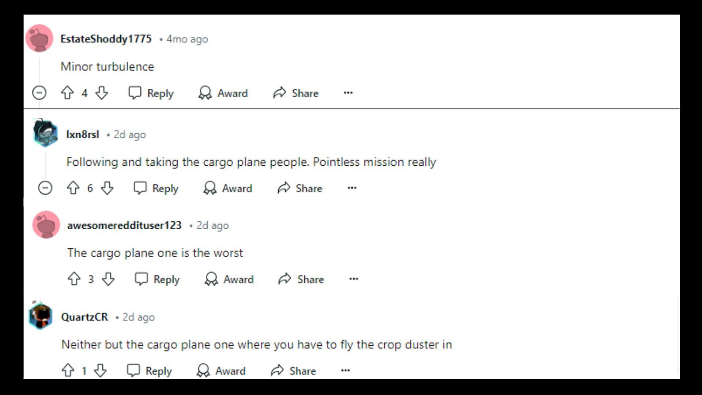Image resolution: width=702 pixels, height=395 pixels.
Task: Downvote Ixn8rsl's comment
Action: click(107, 188)
